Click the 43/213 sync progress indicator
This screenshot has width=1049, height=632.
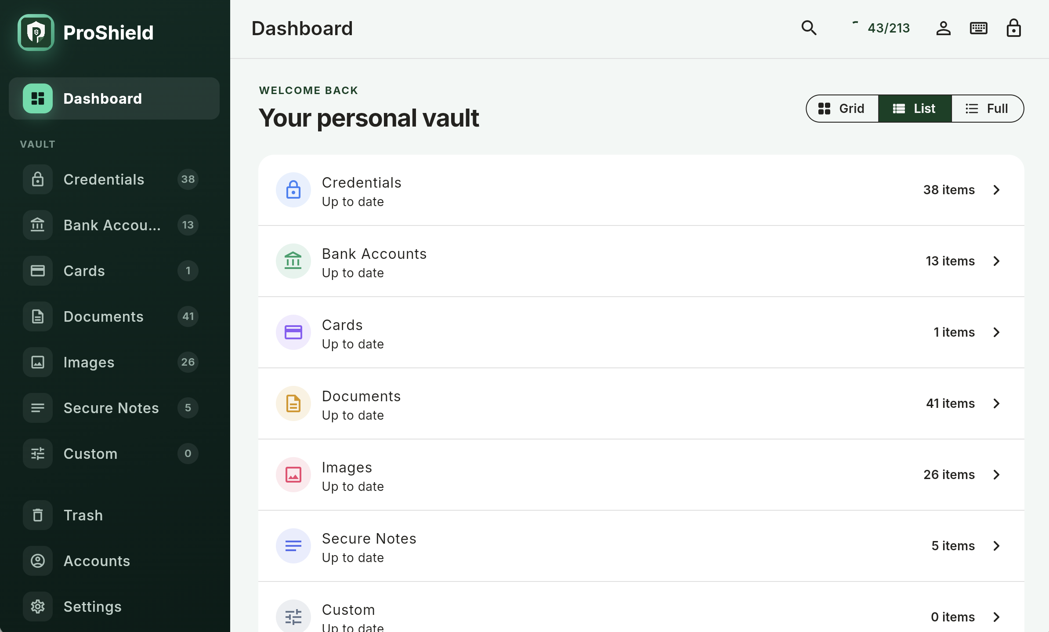pyautogui.click(x=881, y=28)
